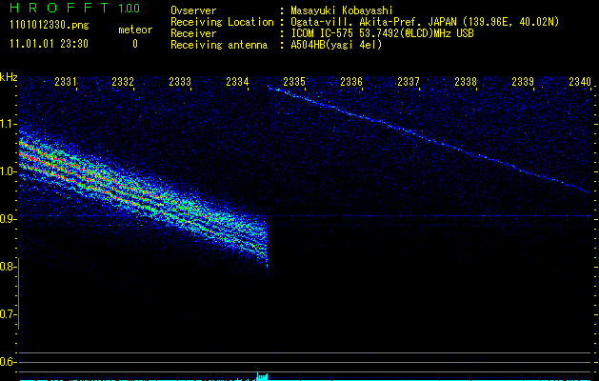Click the 2340 time axis marker
This screenshot has height=381, width=599.
(x=580, y=82)
